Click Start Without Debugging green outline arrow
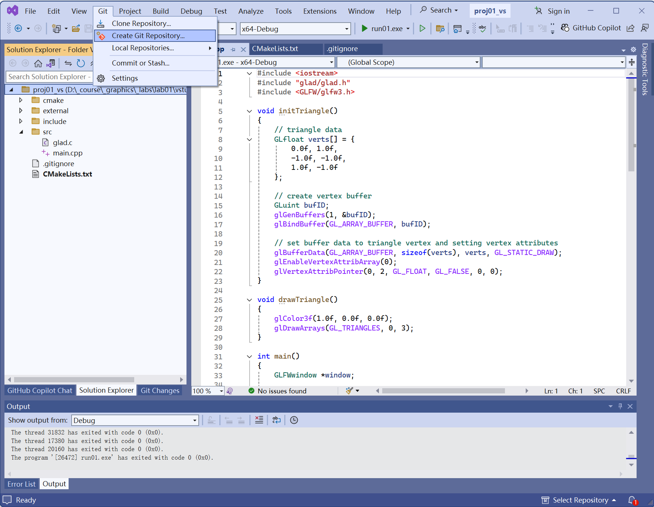 pos(422,28)
